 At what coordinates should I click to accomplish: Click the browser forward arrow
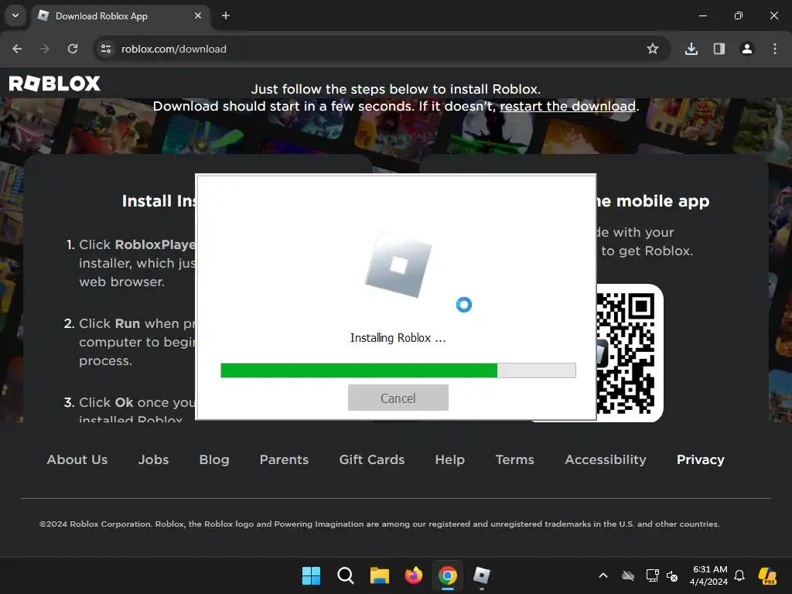click(45, 49)
